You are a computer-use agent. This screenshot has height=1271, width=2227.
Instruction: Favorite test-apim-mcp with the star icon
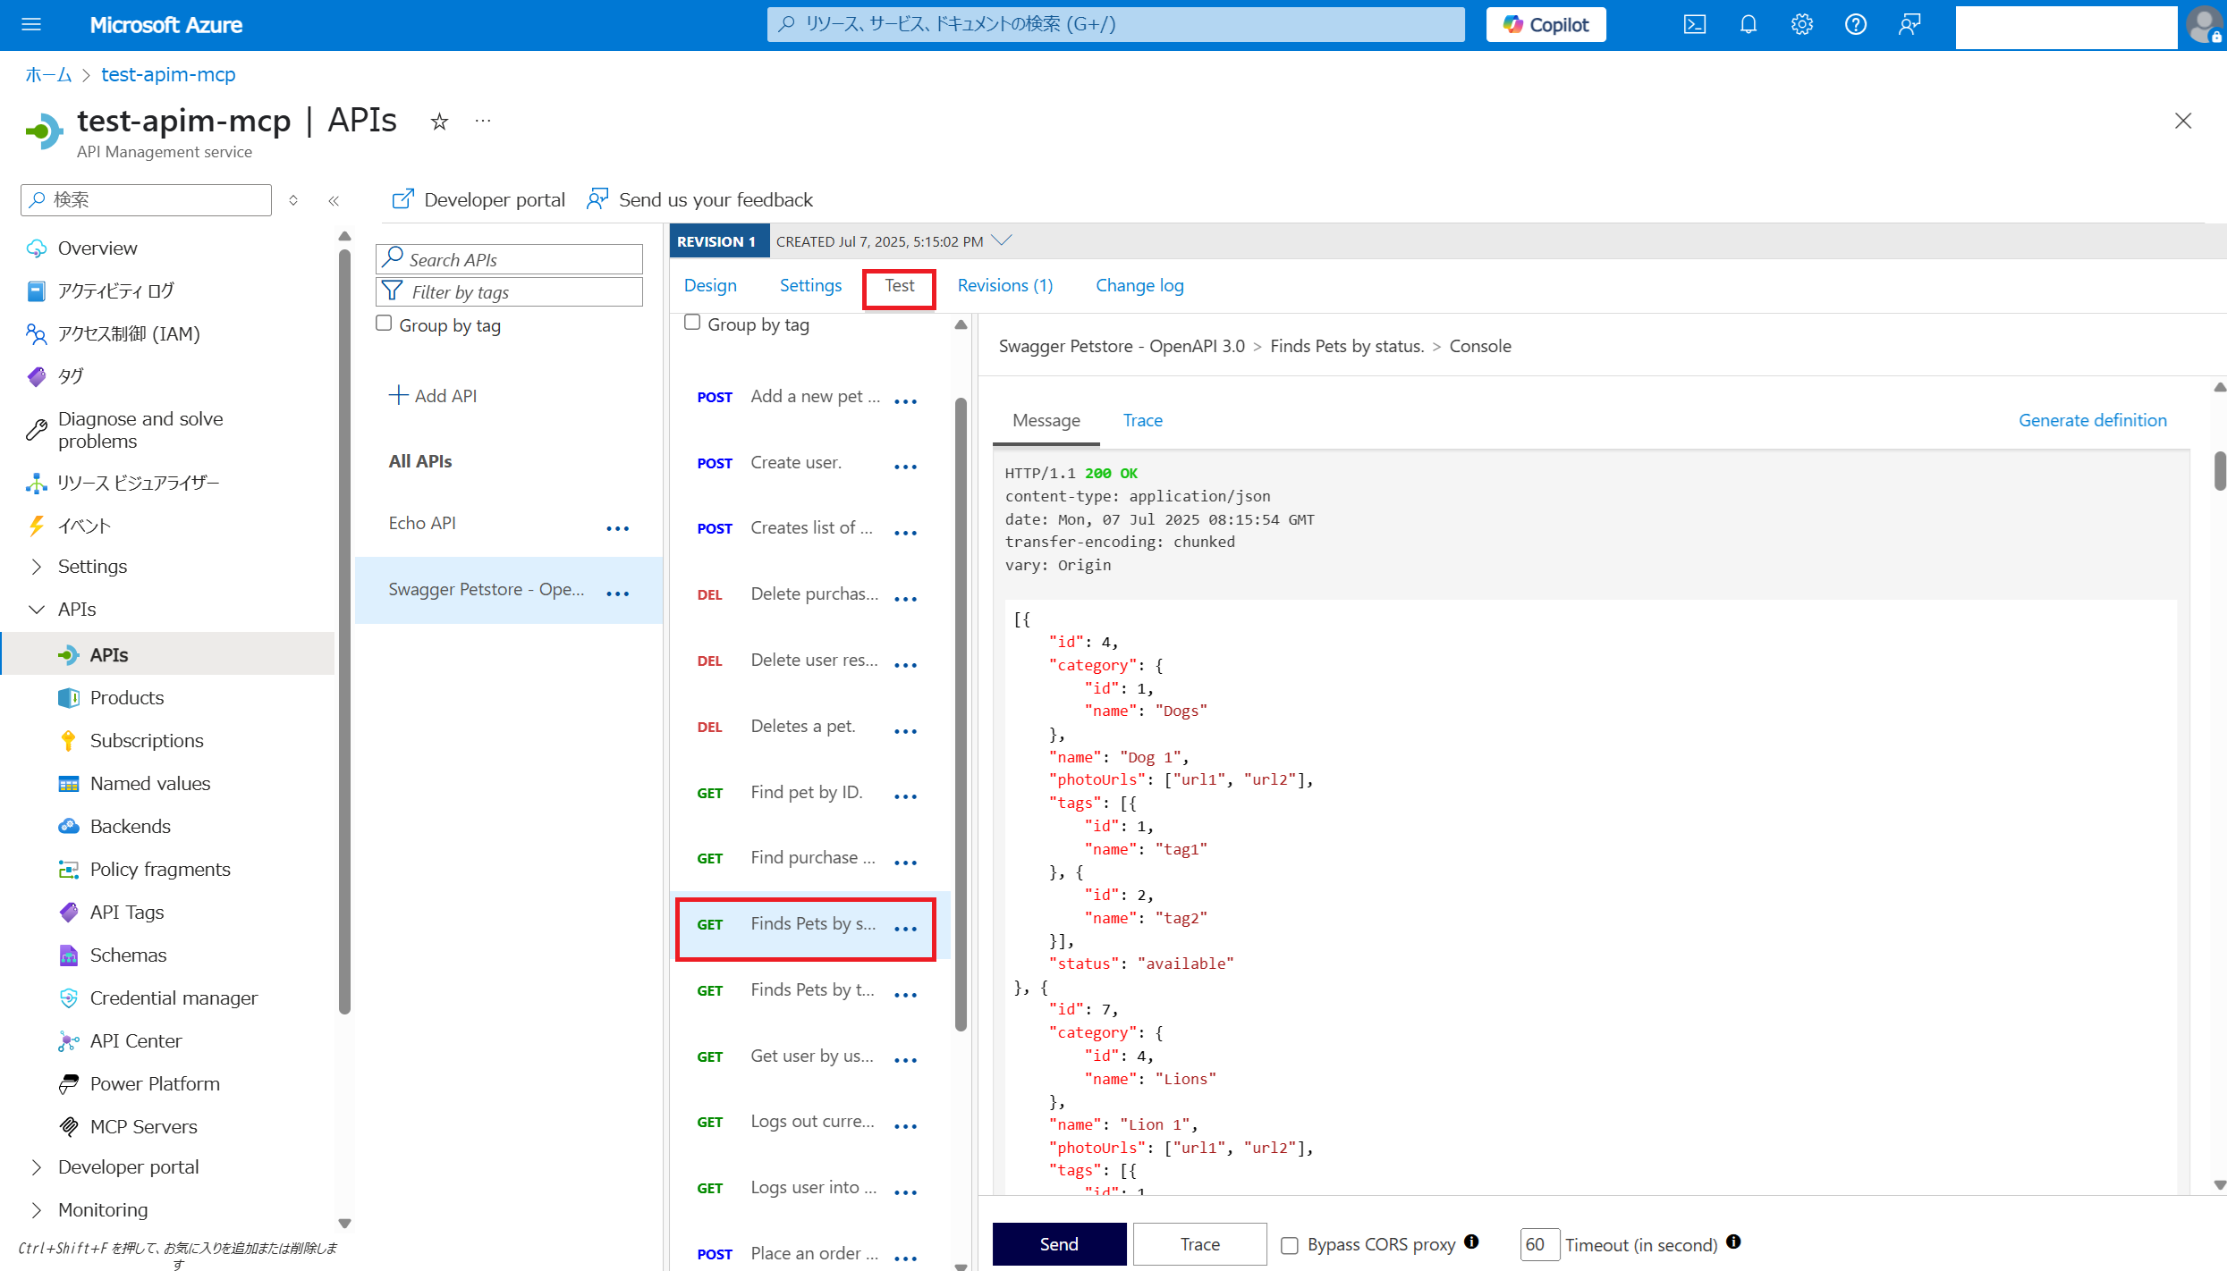point(439,122)
